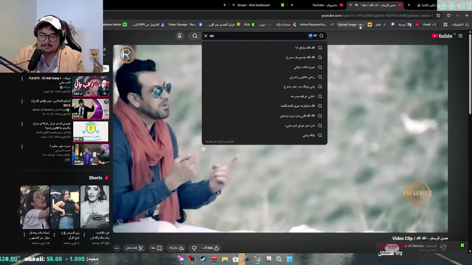Screen dimensions: 472x265
Task: Open options menu for the 16:46 video
Action: point(22,146)
